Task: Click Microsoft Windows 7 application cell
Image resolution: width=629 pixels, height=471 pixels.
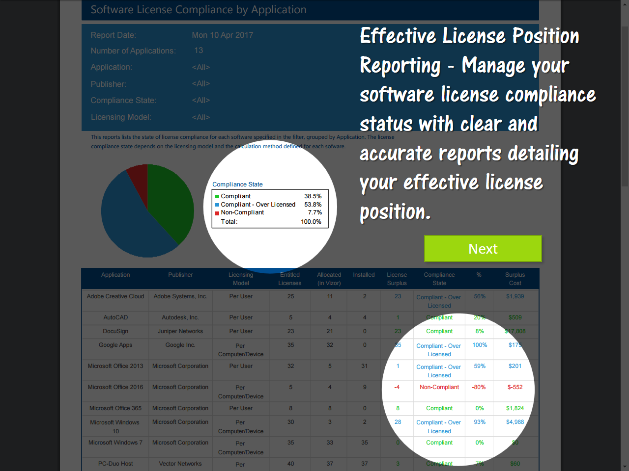Action: [115, 443]
